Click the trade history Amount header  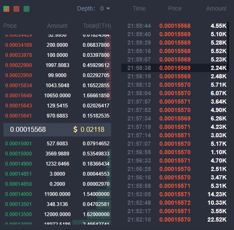pos(216,8)
